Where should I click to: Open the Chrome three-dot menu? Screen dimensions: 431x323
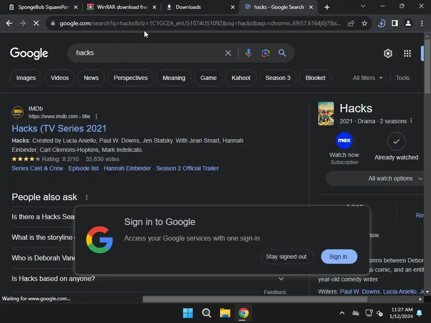pos(422,24)
